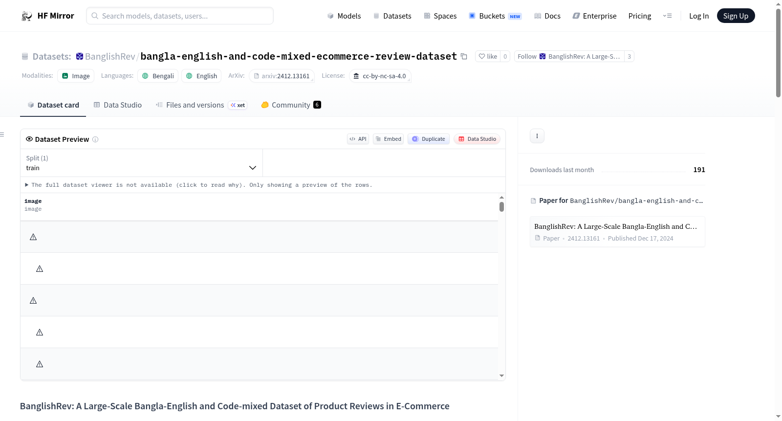Click the dataset name heading text

[x=299, y=57]
